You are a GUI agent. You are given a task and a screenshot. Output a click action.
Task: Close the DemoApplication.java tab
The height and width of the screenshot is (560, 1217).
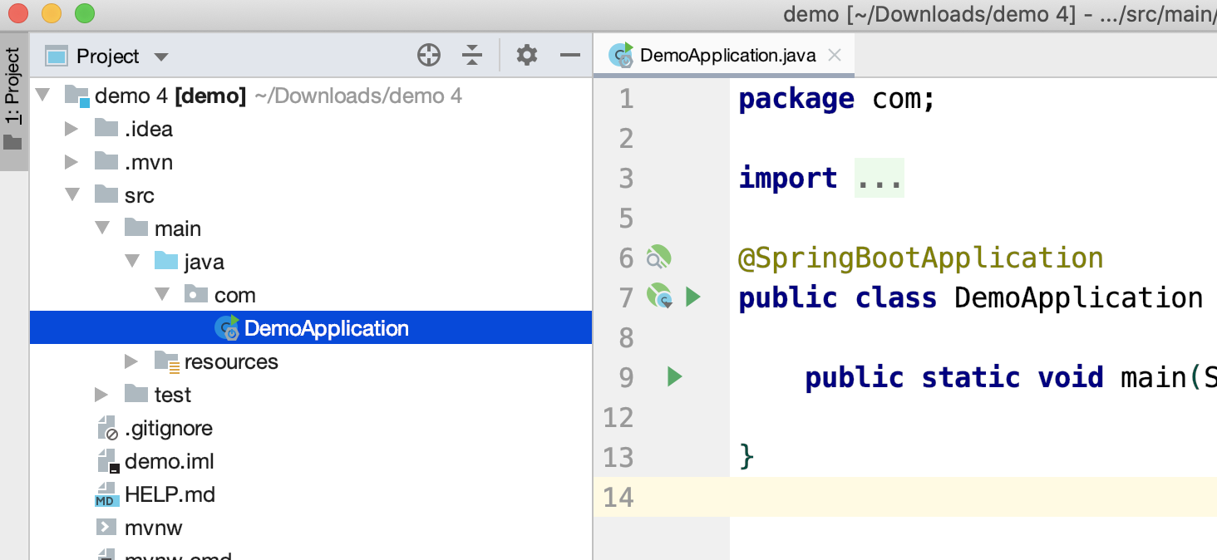click(835, 56)
